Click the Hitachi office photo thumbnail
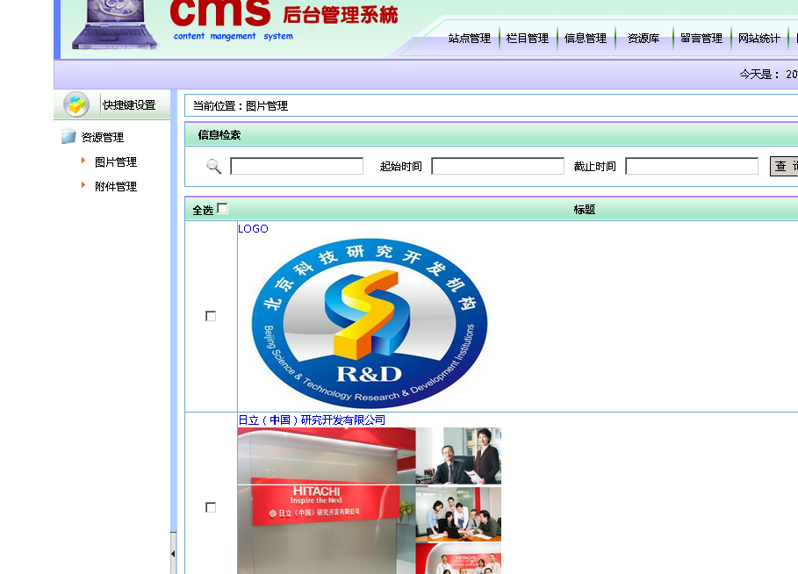 pyautogui.click(x=370, y=501)
